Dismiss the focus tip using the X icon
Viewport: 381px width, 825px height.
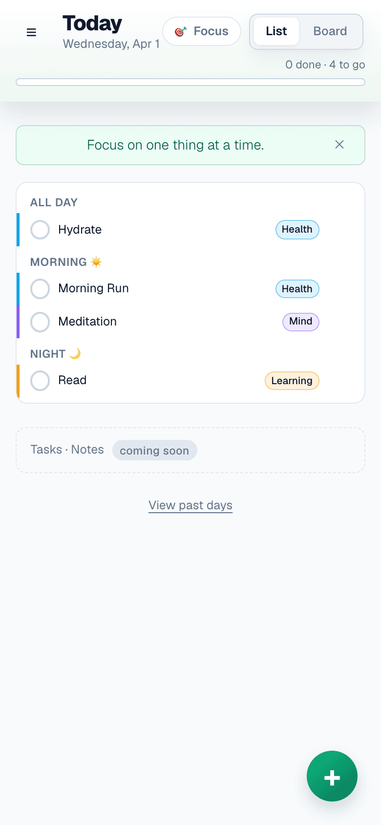point(339,145)
